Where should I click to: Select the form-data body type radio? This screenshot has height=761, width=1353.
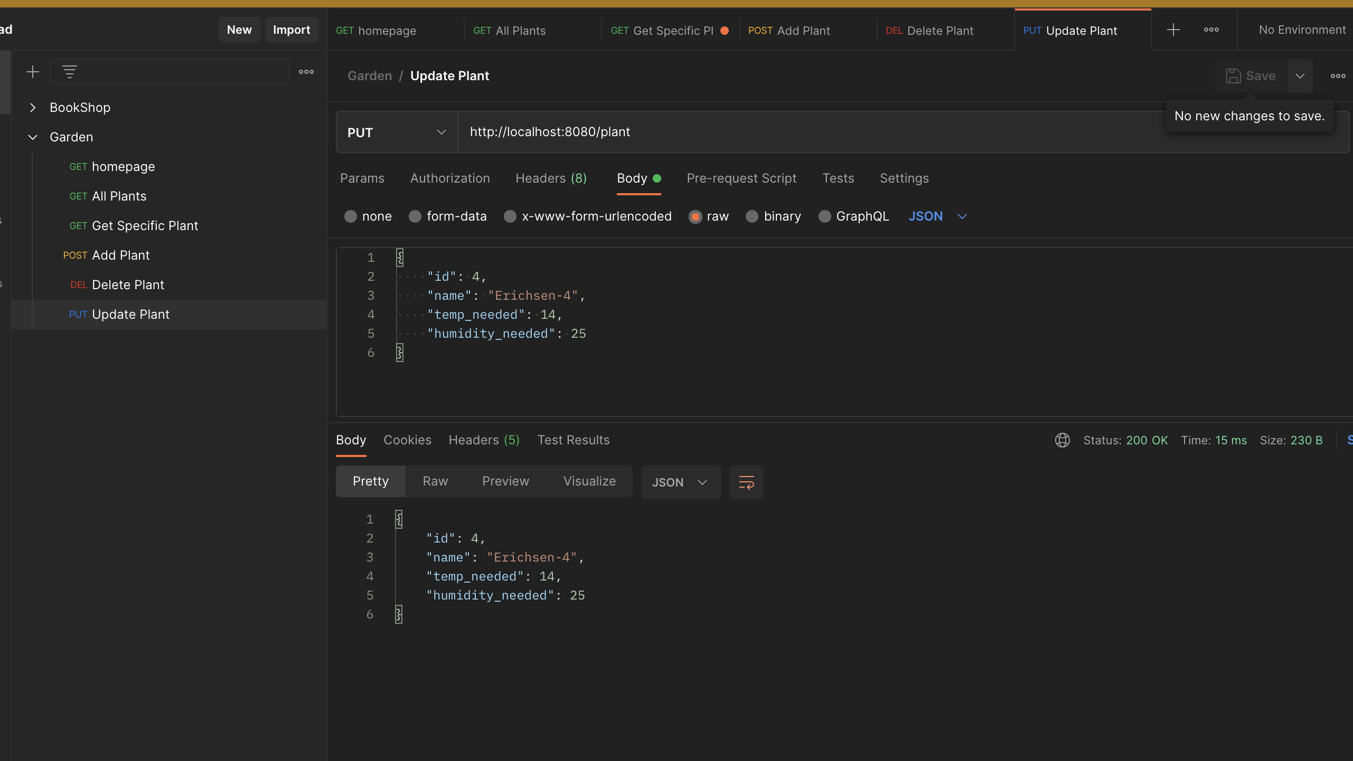pos(415,216)
